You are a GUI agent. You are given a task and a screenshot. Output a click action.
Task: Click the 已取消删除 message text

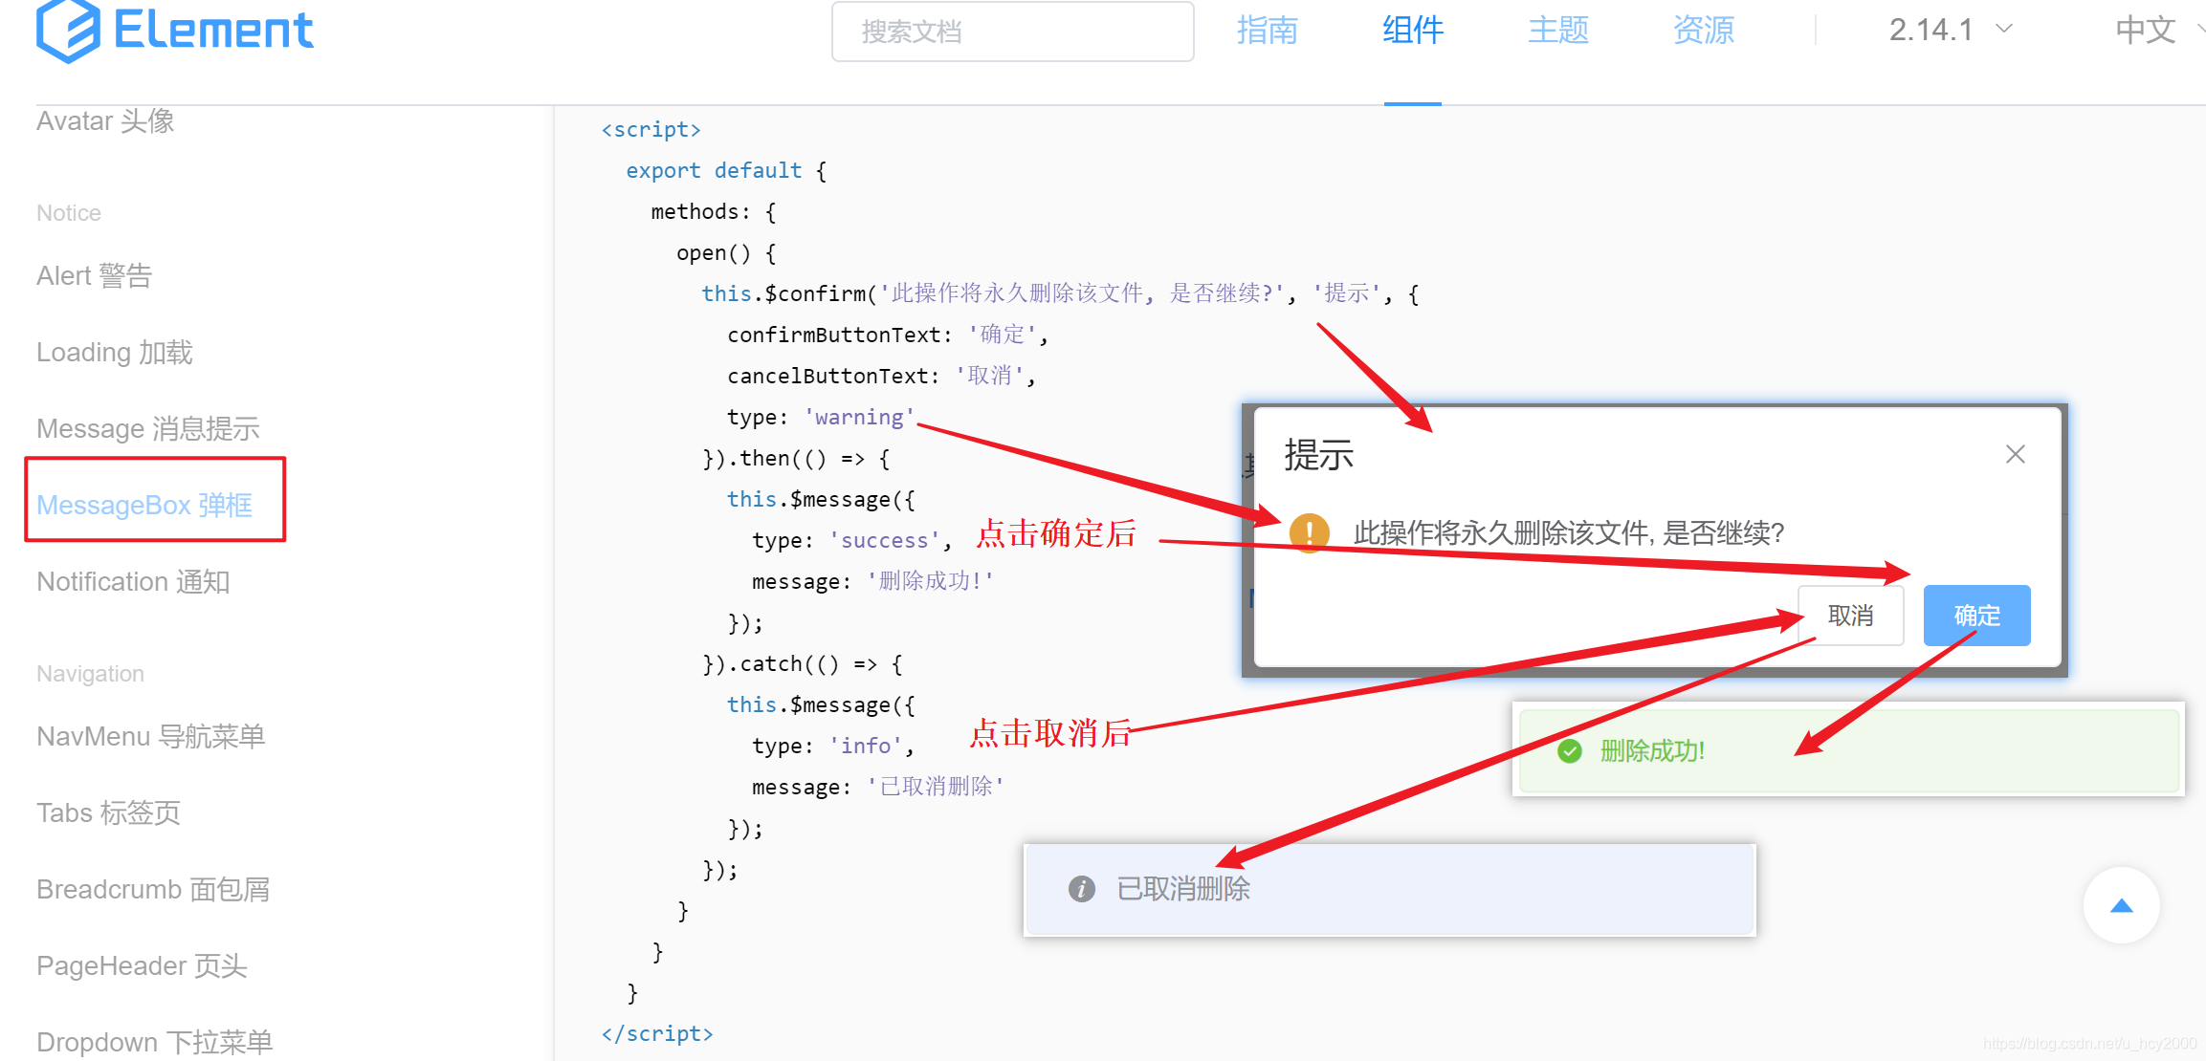point(1183,889)
